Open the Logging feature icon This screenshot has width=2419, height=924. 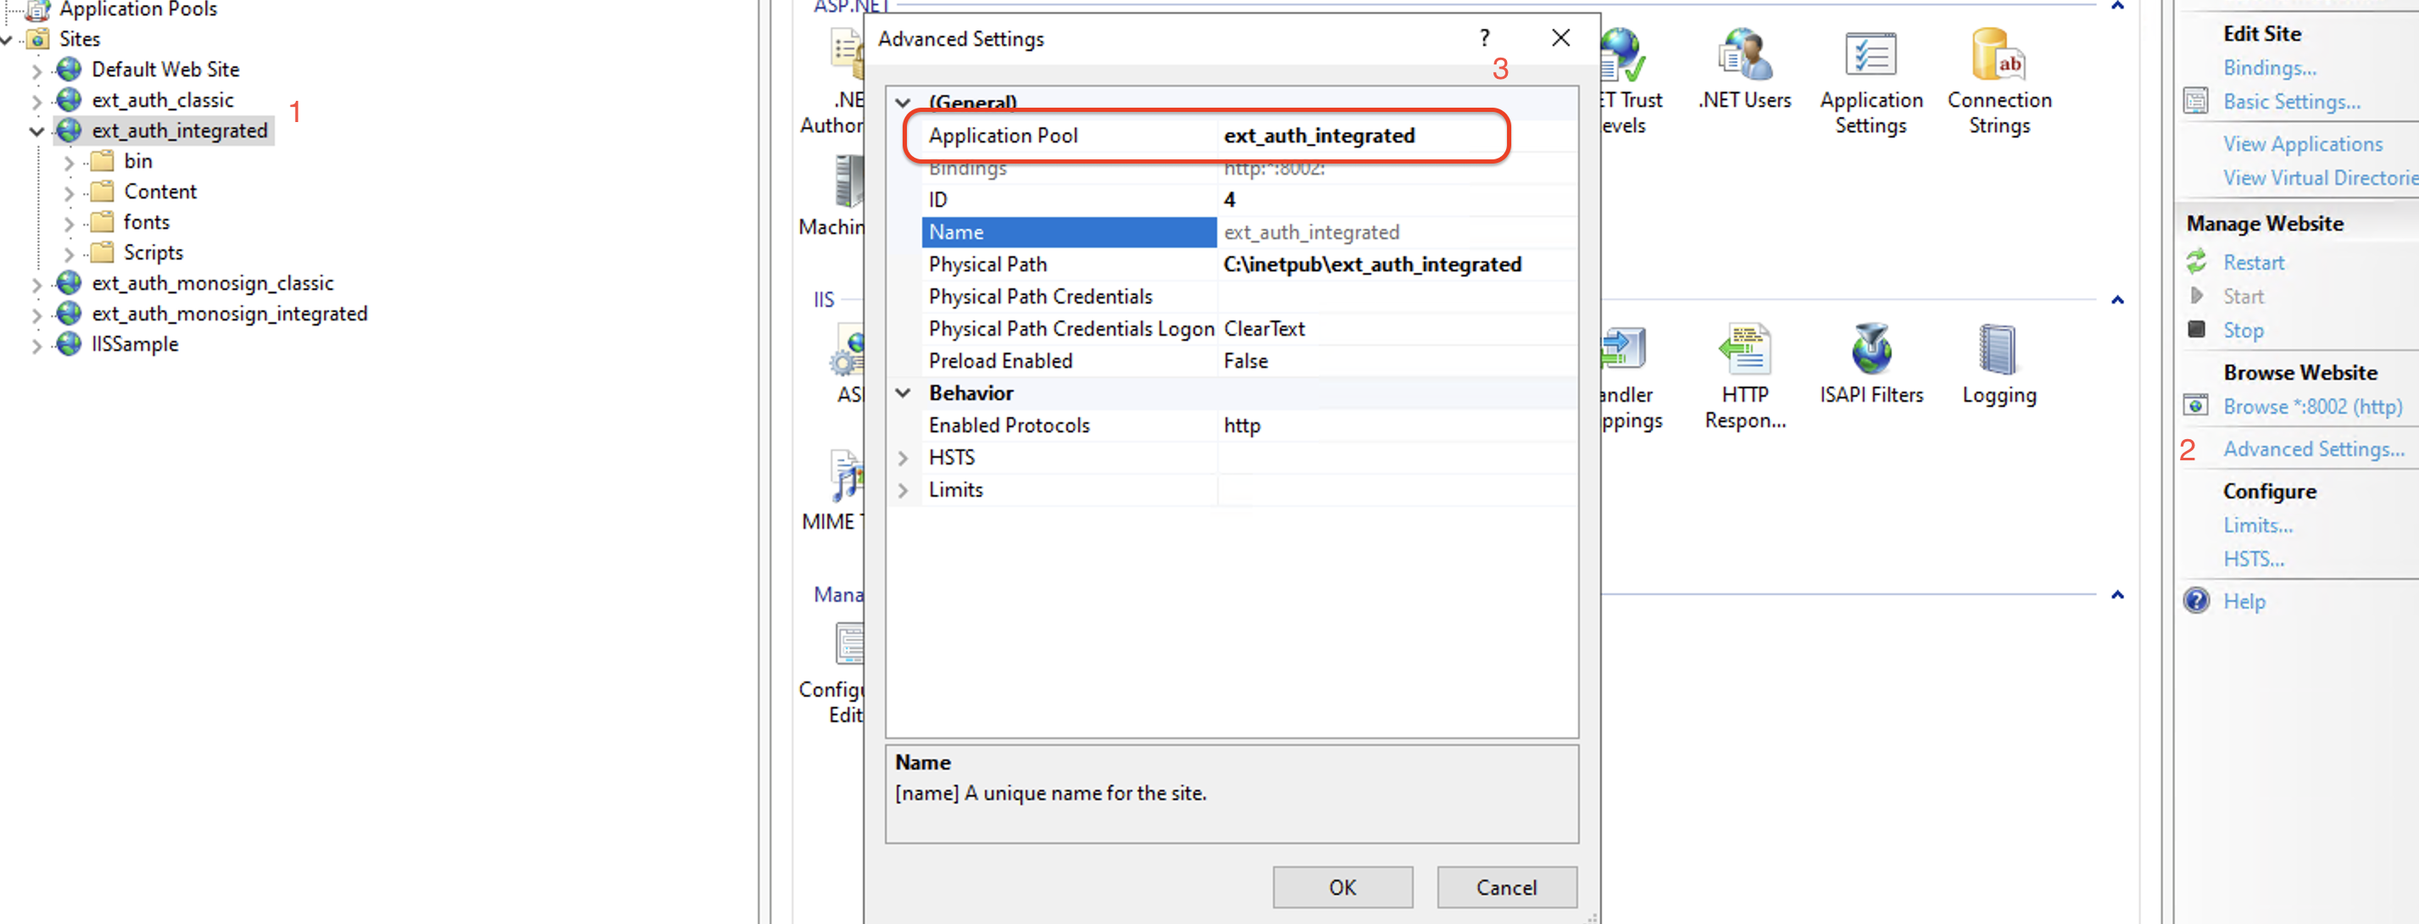[1998, 350]
